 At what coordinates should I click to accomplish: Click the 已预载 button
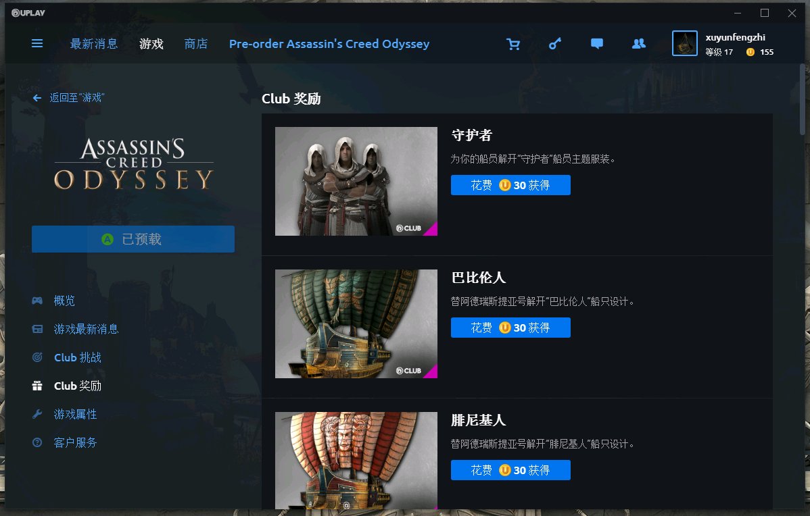tap(133, 239)
